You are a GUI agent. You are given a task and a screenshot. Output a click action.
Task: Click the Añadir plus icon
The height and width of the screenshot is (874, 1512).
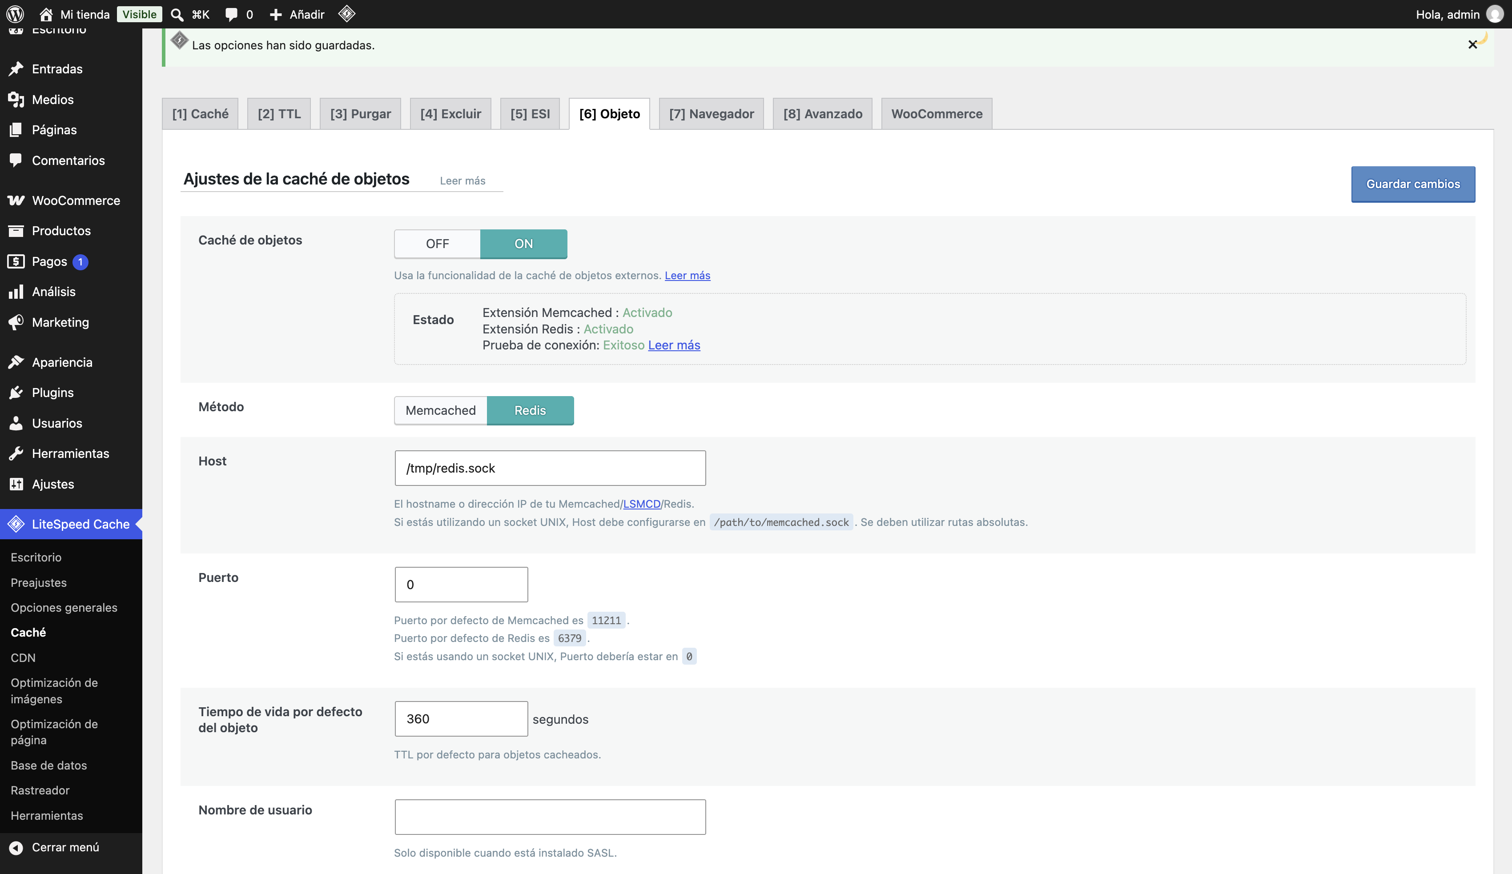click(x=275, y=14)
